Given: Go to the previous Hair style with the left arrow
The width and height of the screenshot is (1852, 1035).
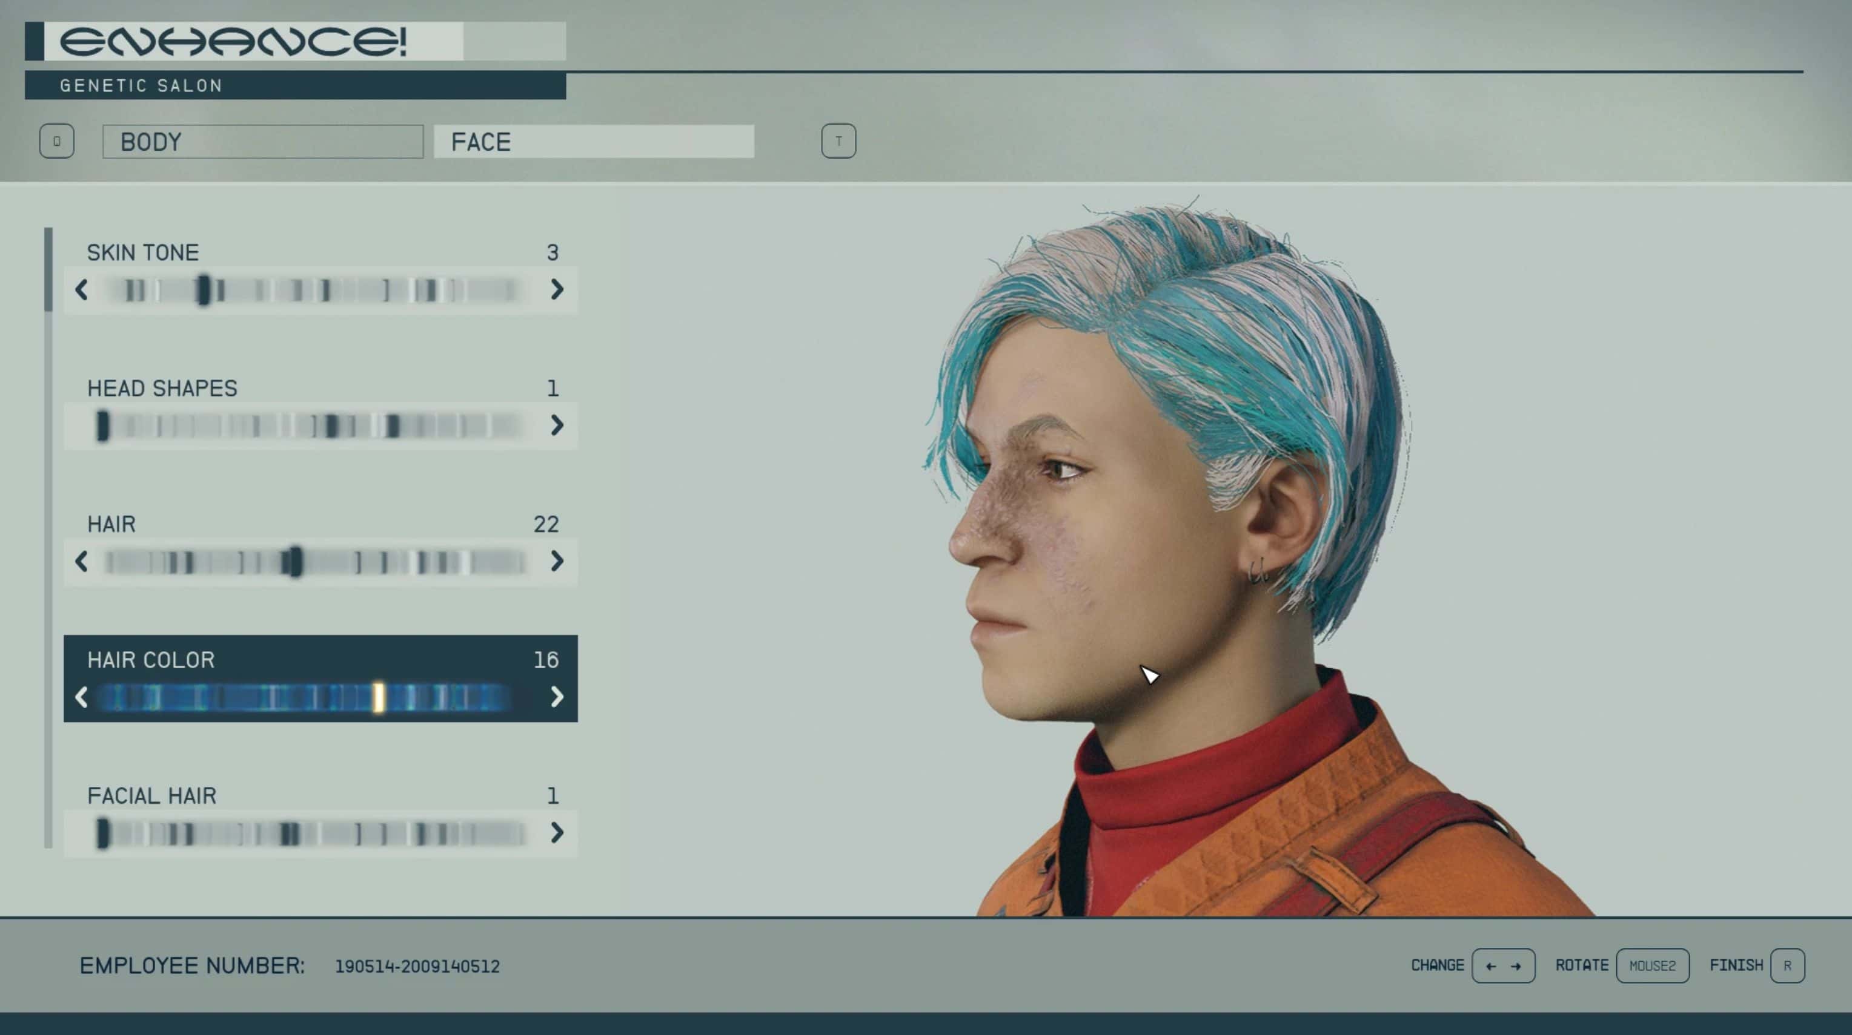Looking at the screenshot, I should [x=81, y=561].
